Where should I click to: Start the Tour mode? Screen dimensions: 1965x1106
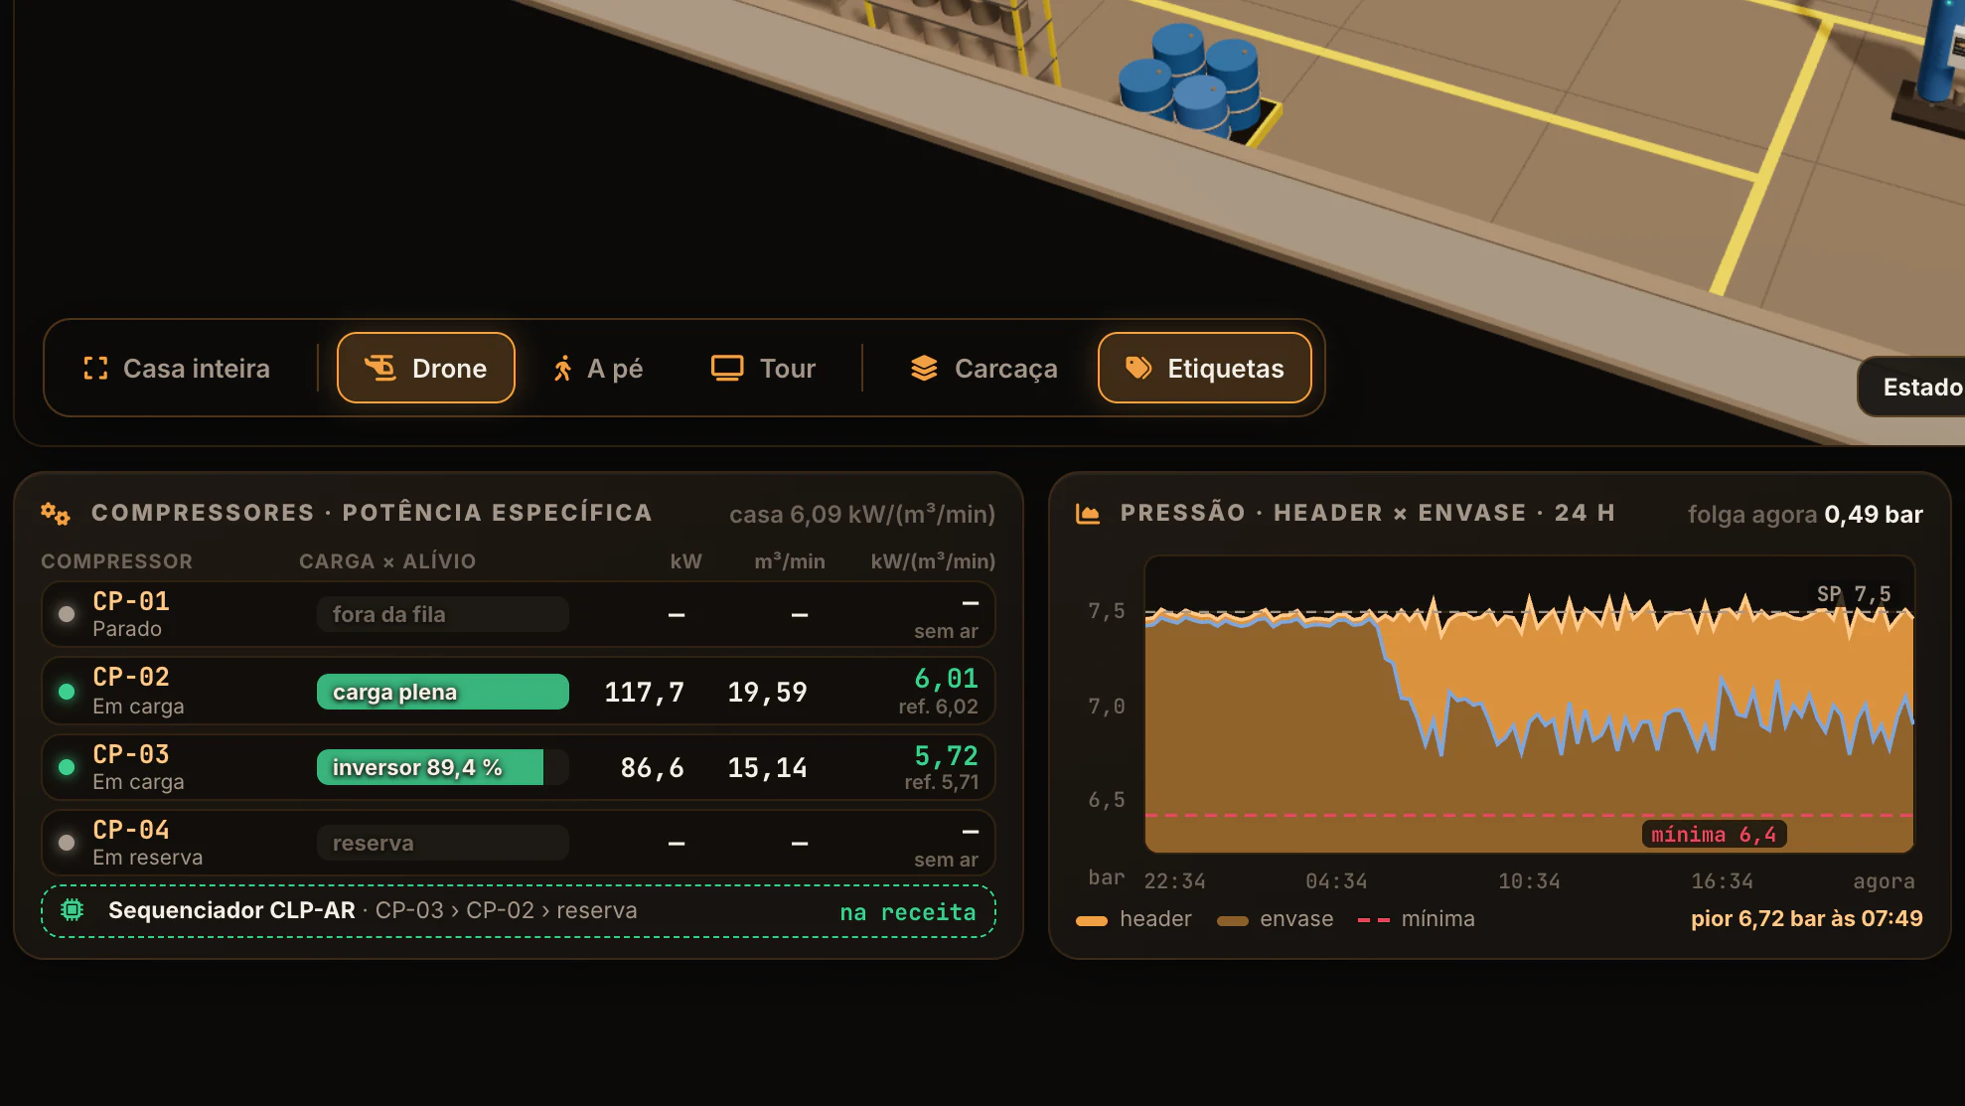(x=763, y=368)
